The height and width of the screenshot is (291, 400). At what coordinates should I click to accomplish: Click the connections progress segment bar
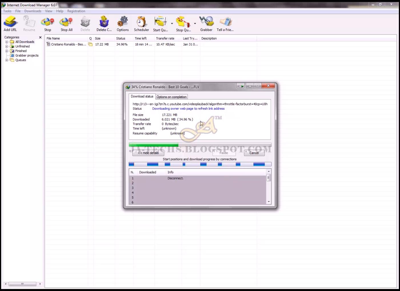[x=200, y=164]
